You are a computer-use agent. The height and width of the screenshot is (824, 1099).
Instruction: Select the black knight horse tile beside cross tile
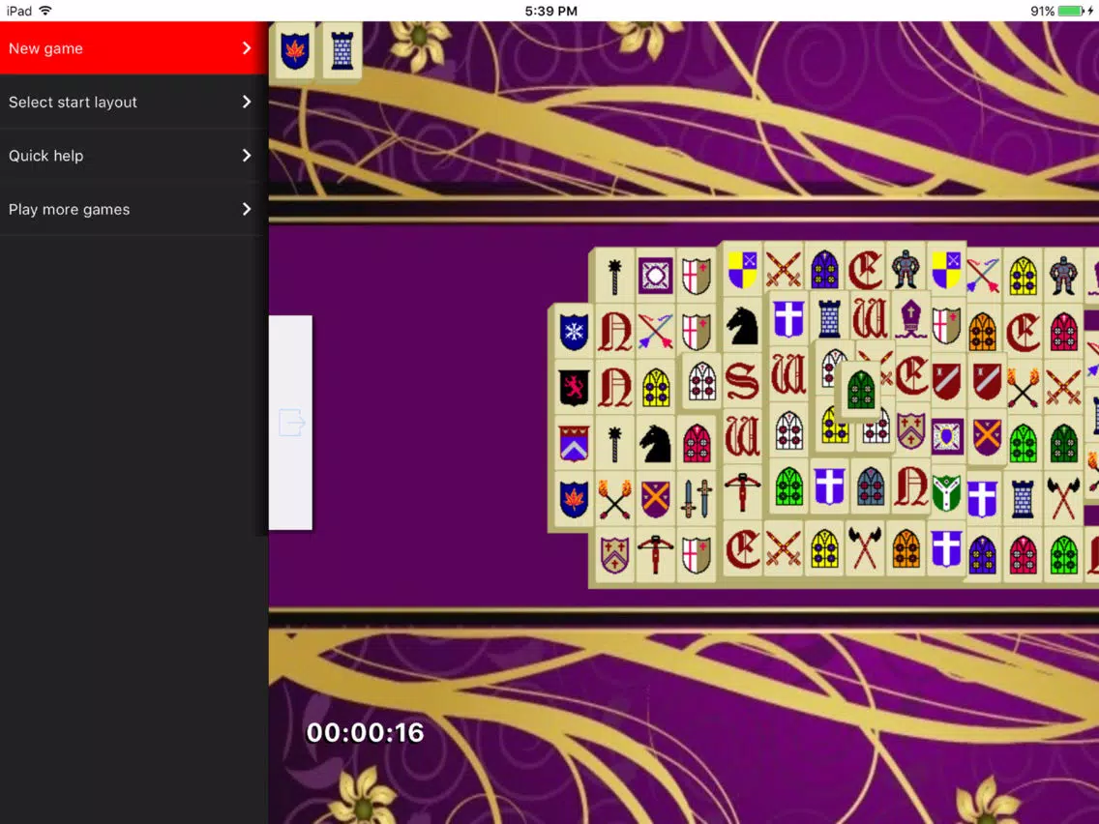742,326
